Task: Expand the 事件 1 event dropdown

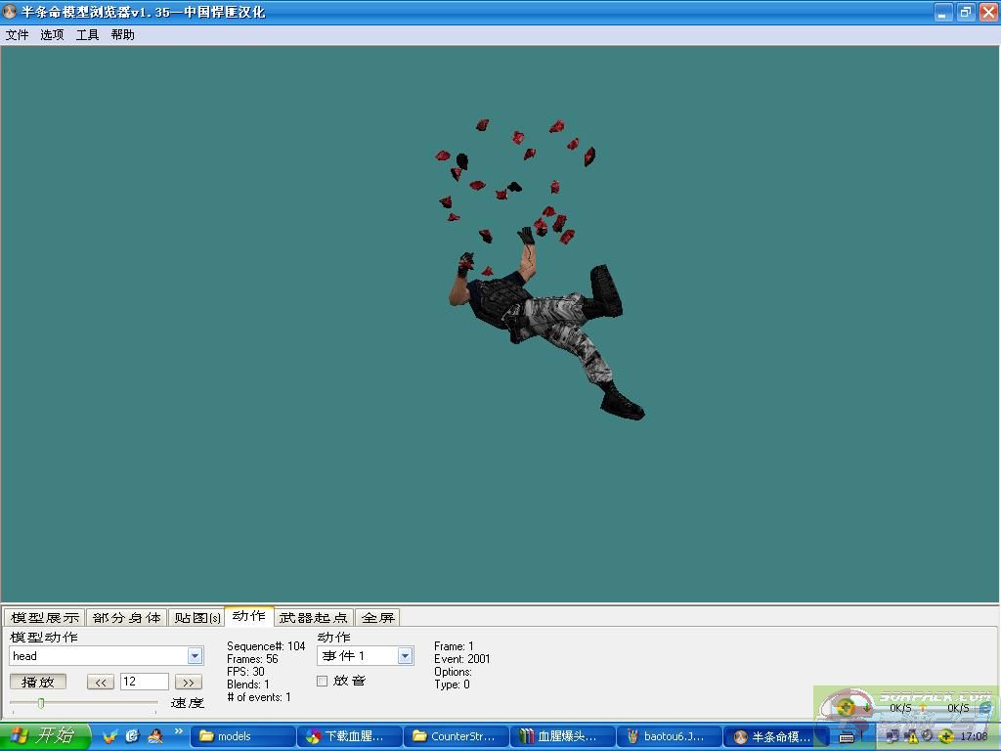Action: click(x=405, y=656)
